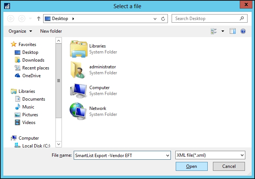Click New folder in the toolbar
The height and width of the screenshot is (179, 255).
[x=51, y=31]
